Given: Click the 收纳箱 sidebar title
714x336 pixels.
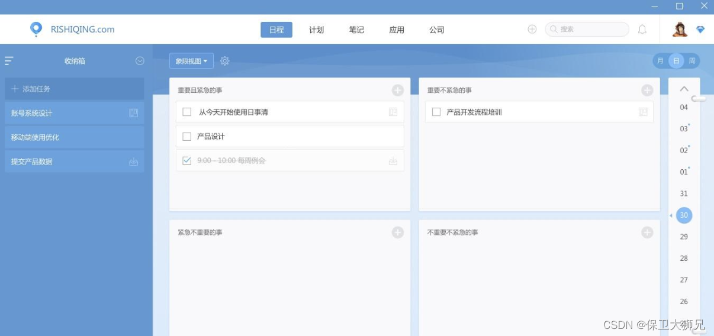Looking at the screenshot, I should coord(75,61).
